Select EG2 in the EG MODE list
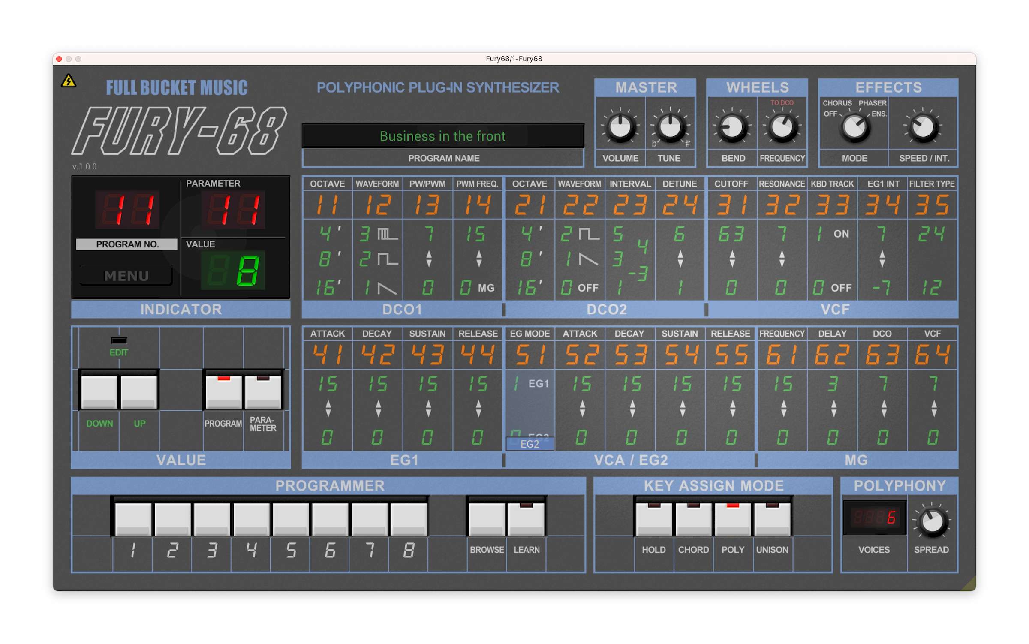The image size is (1029, 644). tap(530, 444)
